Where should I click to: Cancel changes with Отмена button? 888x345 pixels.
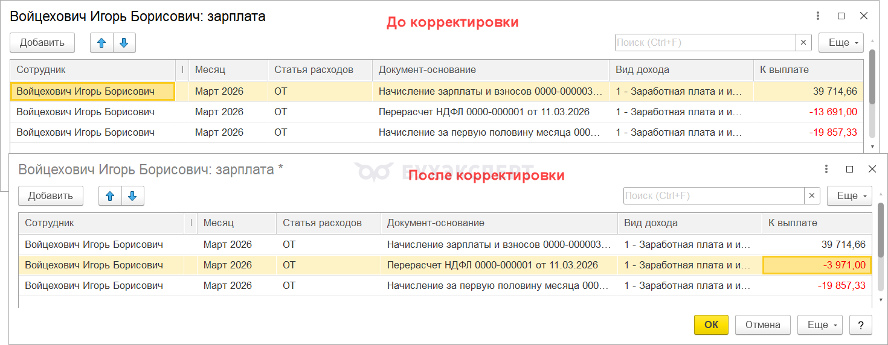(763, 324)
